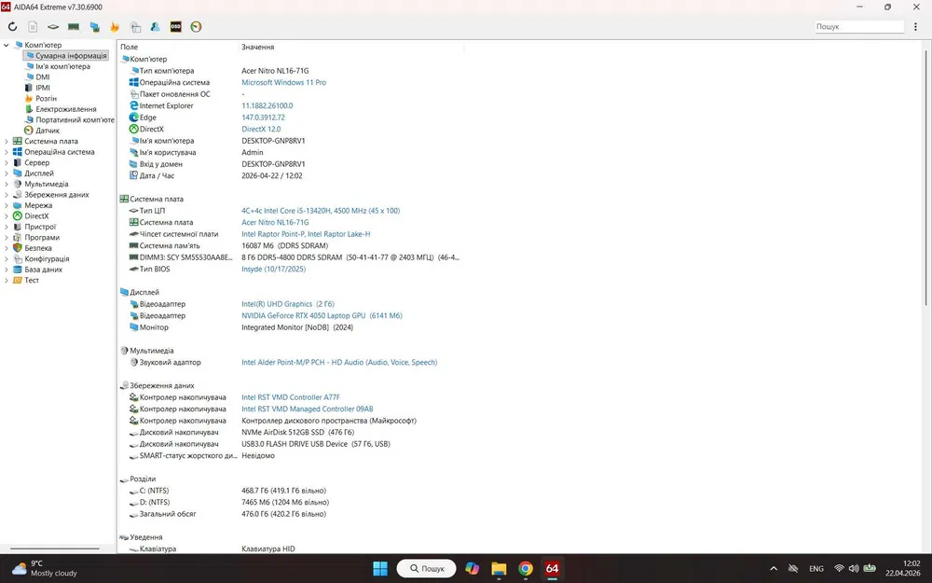Click the AIDA64 taskbar icon
The height and width of the screenshot is (583, 932).
click(x=552, y=569)
